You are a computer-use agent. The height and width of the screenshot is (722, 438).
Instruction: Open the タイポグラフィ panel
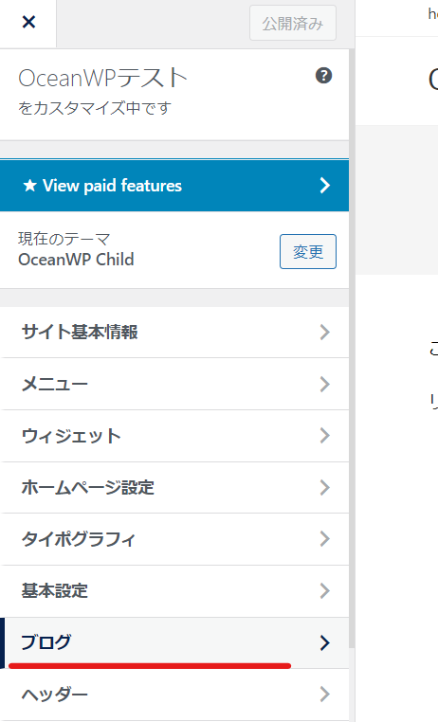pos(174,539)
